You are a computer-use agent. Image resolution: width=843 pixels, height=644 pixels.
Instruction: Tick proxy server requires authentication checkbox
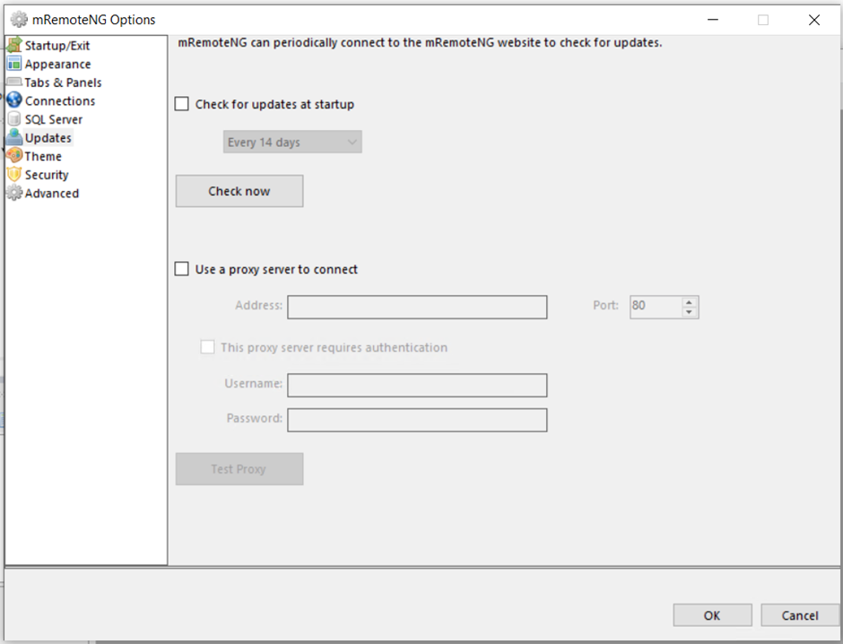[x=207, y=347]
